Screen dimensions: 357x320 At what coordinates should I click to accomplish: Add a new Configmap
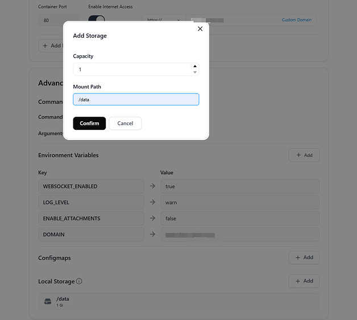click(x=304, y=257)
